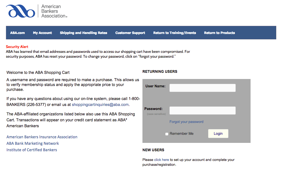
Task: Click the Forgot your password link
Action: [187, 122]
